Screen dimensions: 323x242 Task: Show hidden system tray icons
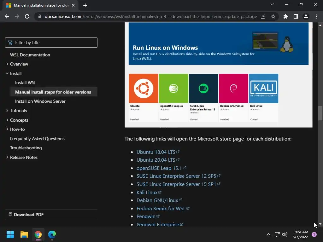point(268,234)
